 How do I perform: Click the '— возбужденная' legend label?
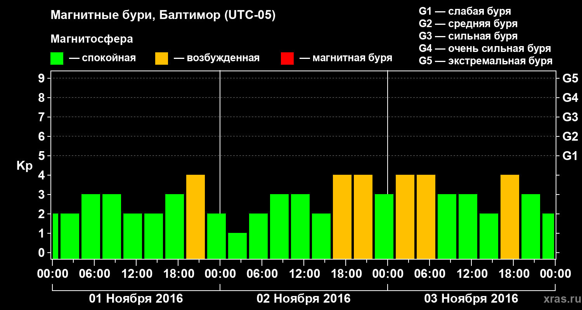coord(217,58)
